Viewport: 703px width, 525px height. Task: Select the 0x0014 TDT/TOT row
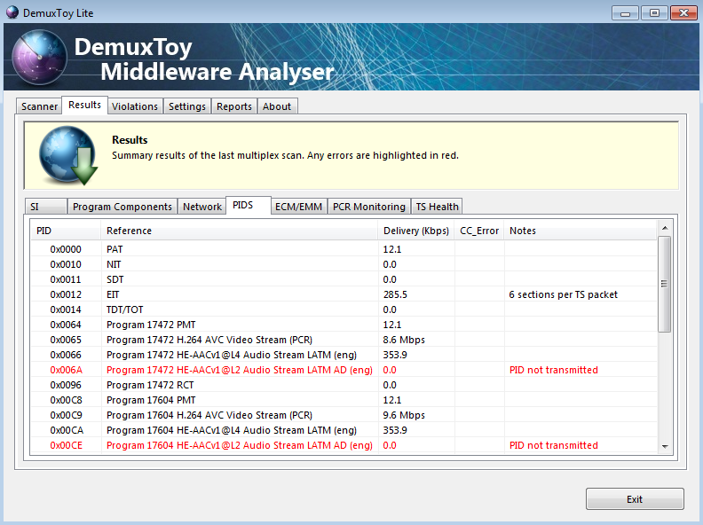pyautogui.click(x=344, y=310)
